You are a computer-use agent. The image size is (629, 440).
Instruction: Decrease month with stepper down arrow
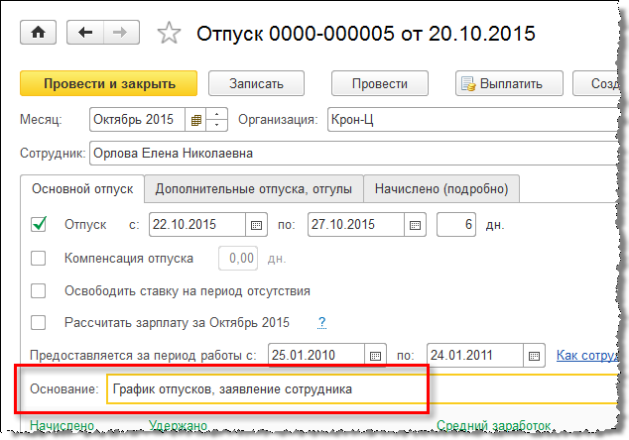click(216, 125)
